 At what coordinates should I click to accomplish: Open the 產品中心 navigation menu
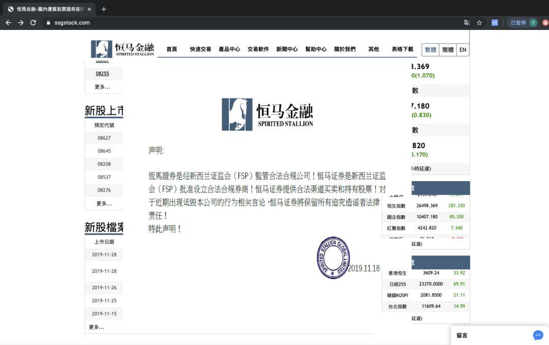point(229,49)
